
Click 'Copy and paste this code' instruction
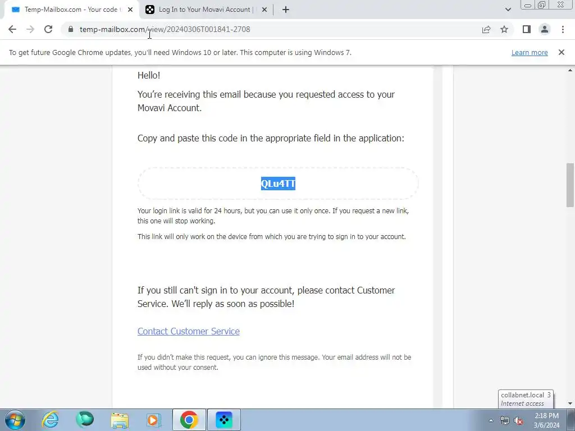click(271, 138)
